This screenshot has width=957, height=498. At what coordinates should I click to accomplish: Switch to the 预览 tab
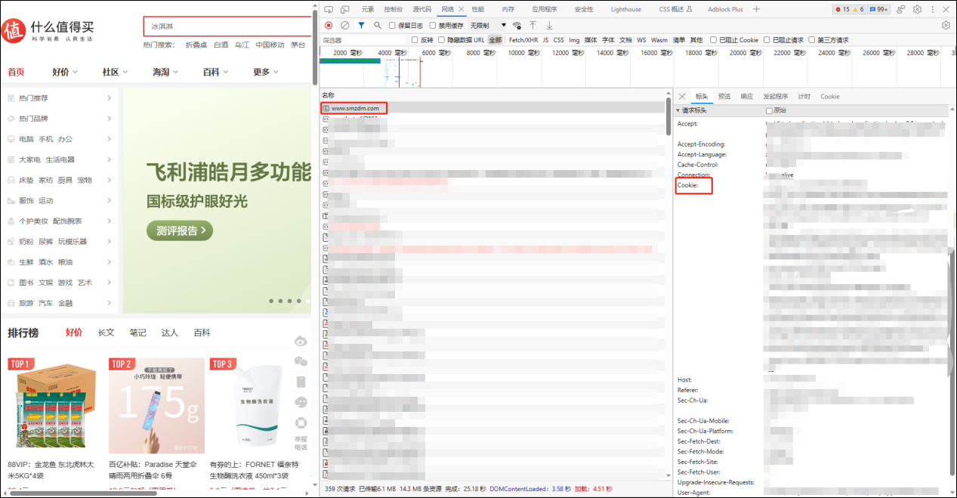724,97
